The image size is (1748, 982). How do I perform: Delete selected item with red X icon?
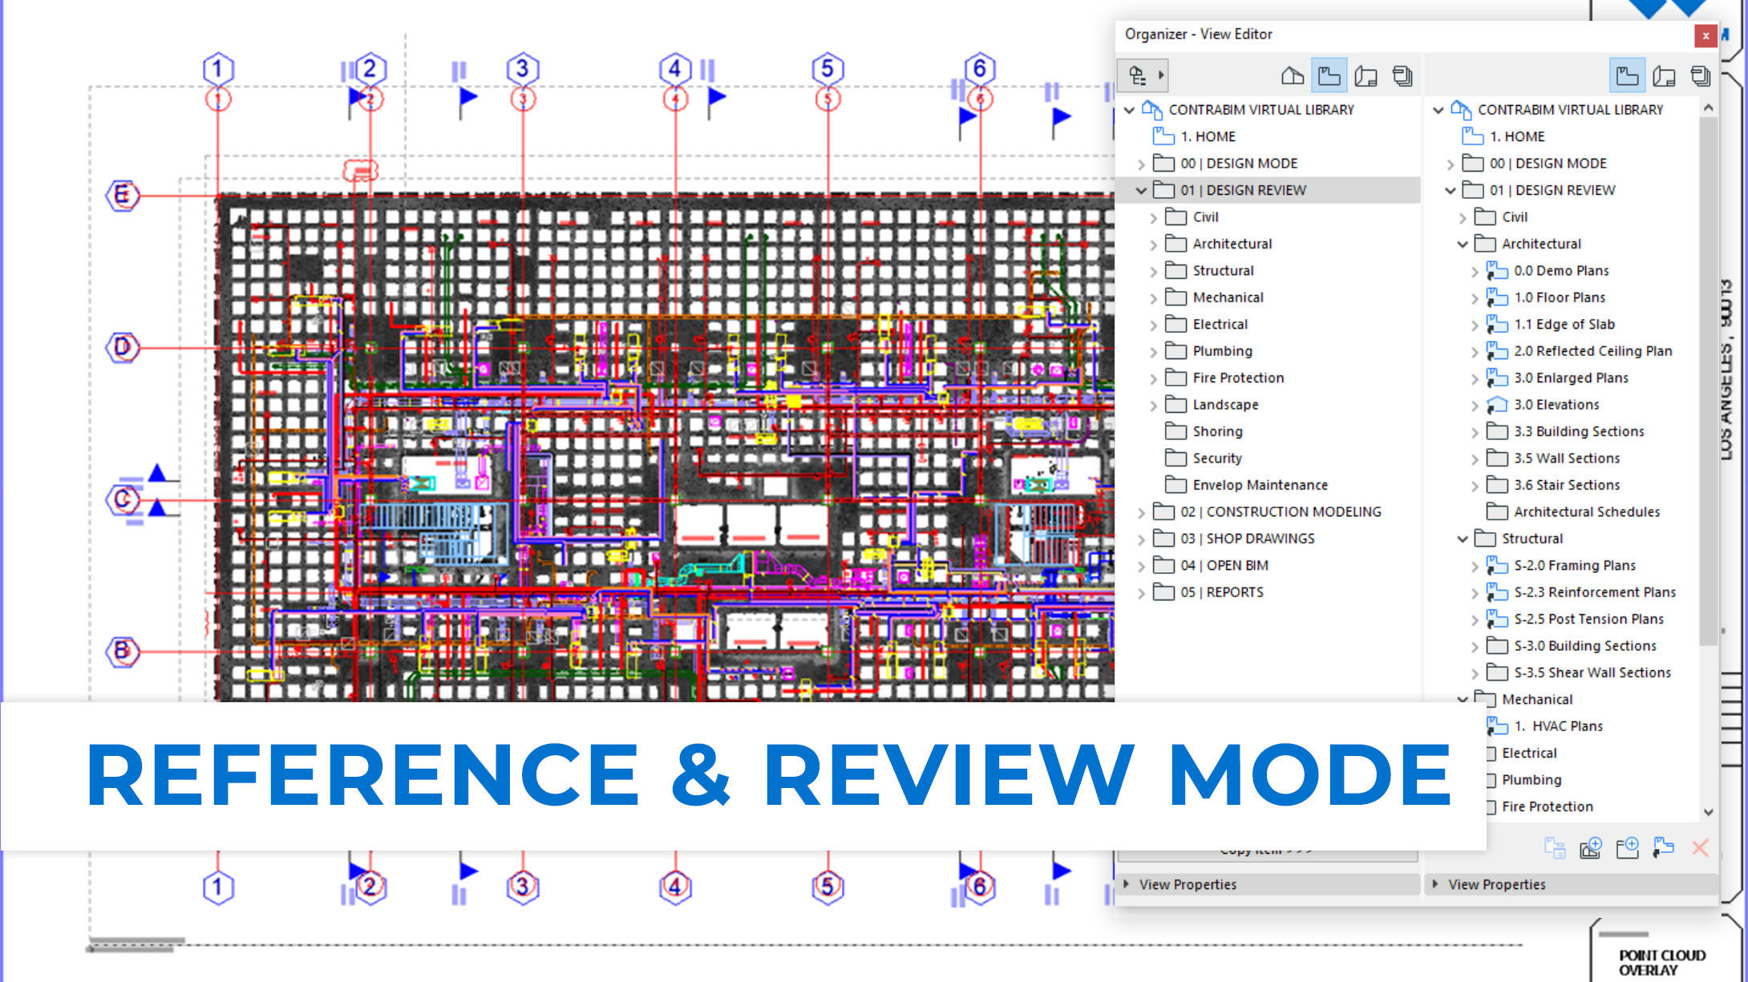click(x=1699, y=848)
